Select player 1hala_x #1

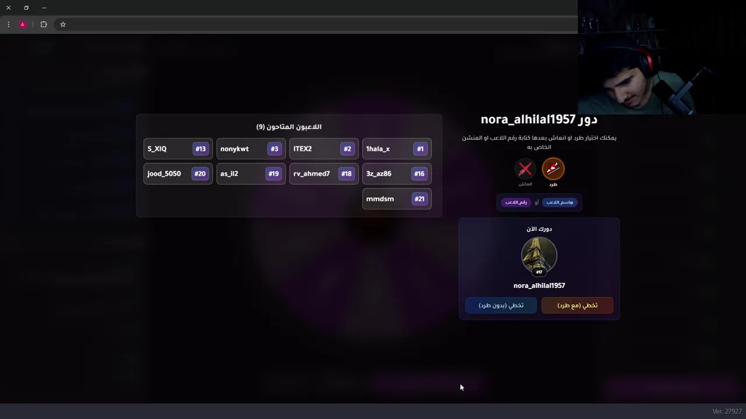click(397, 149)
